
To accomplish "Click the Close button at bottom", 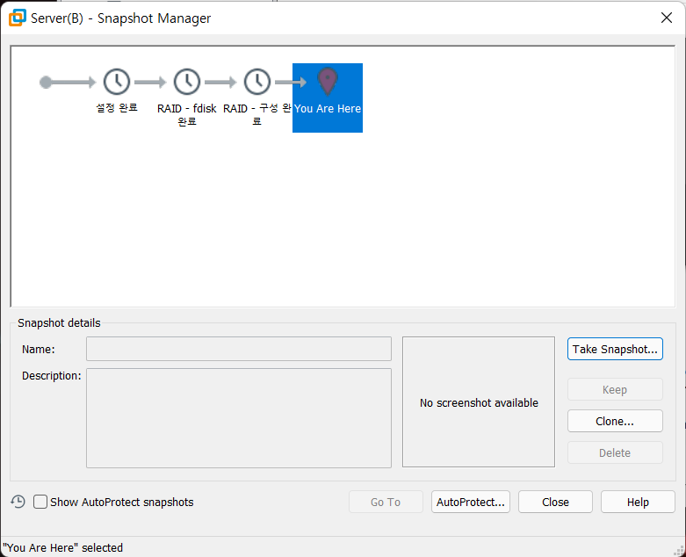I will pyautogui.click(x=555, y=502).
